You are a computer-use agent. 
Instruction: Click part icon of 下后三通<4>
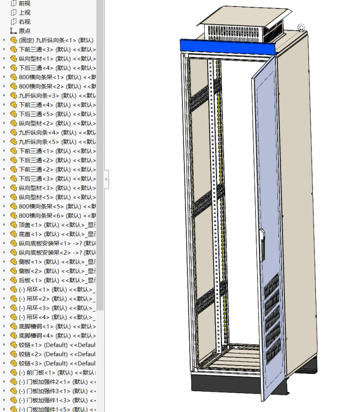(14, 68)
